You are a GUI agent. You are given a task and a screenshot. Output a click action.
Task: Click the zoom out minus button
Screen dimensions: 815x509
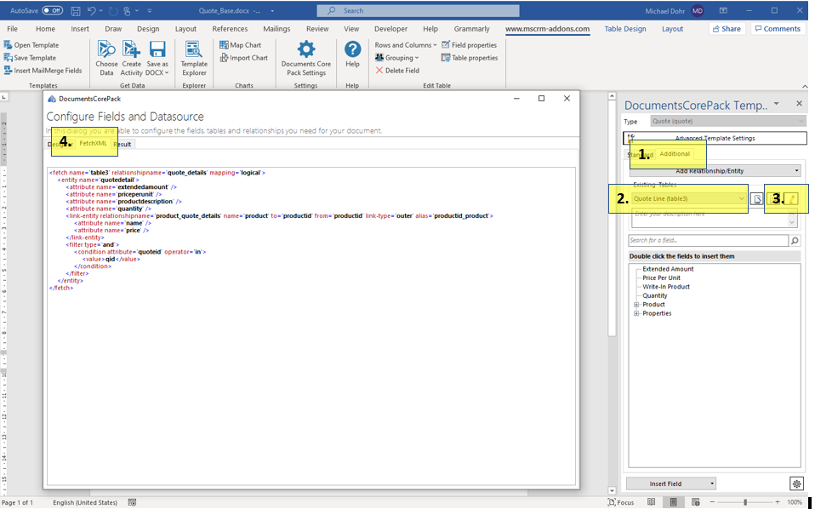[712, 502]
